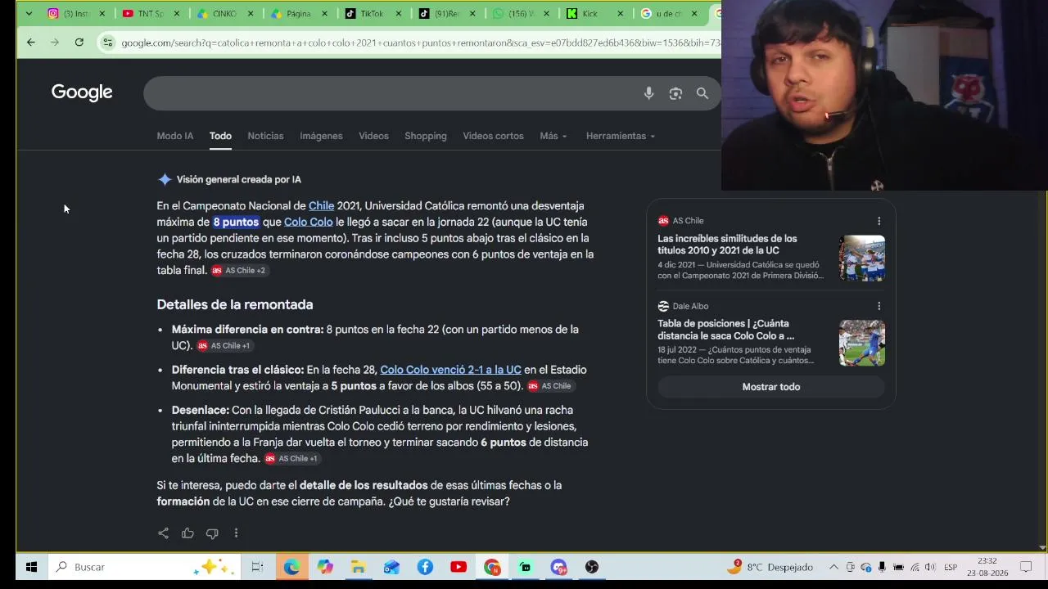Open Dale Albo Tabla de posiciones article
Viewport: 1048px width, 589px height.
click(x=726, y=330)
